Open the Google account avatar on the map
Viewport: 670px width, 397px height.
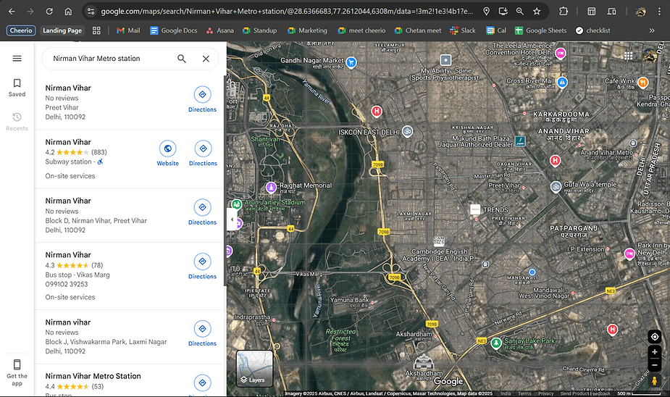click(650, 56)
